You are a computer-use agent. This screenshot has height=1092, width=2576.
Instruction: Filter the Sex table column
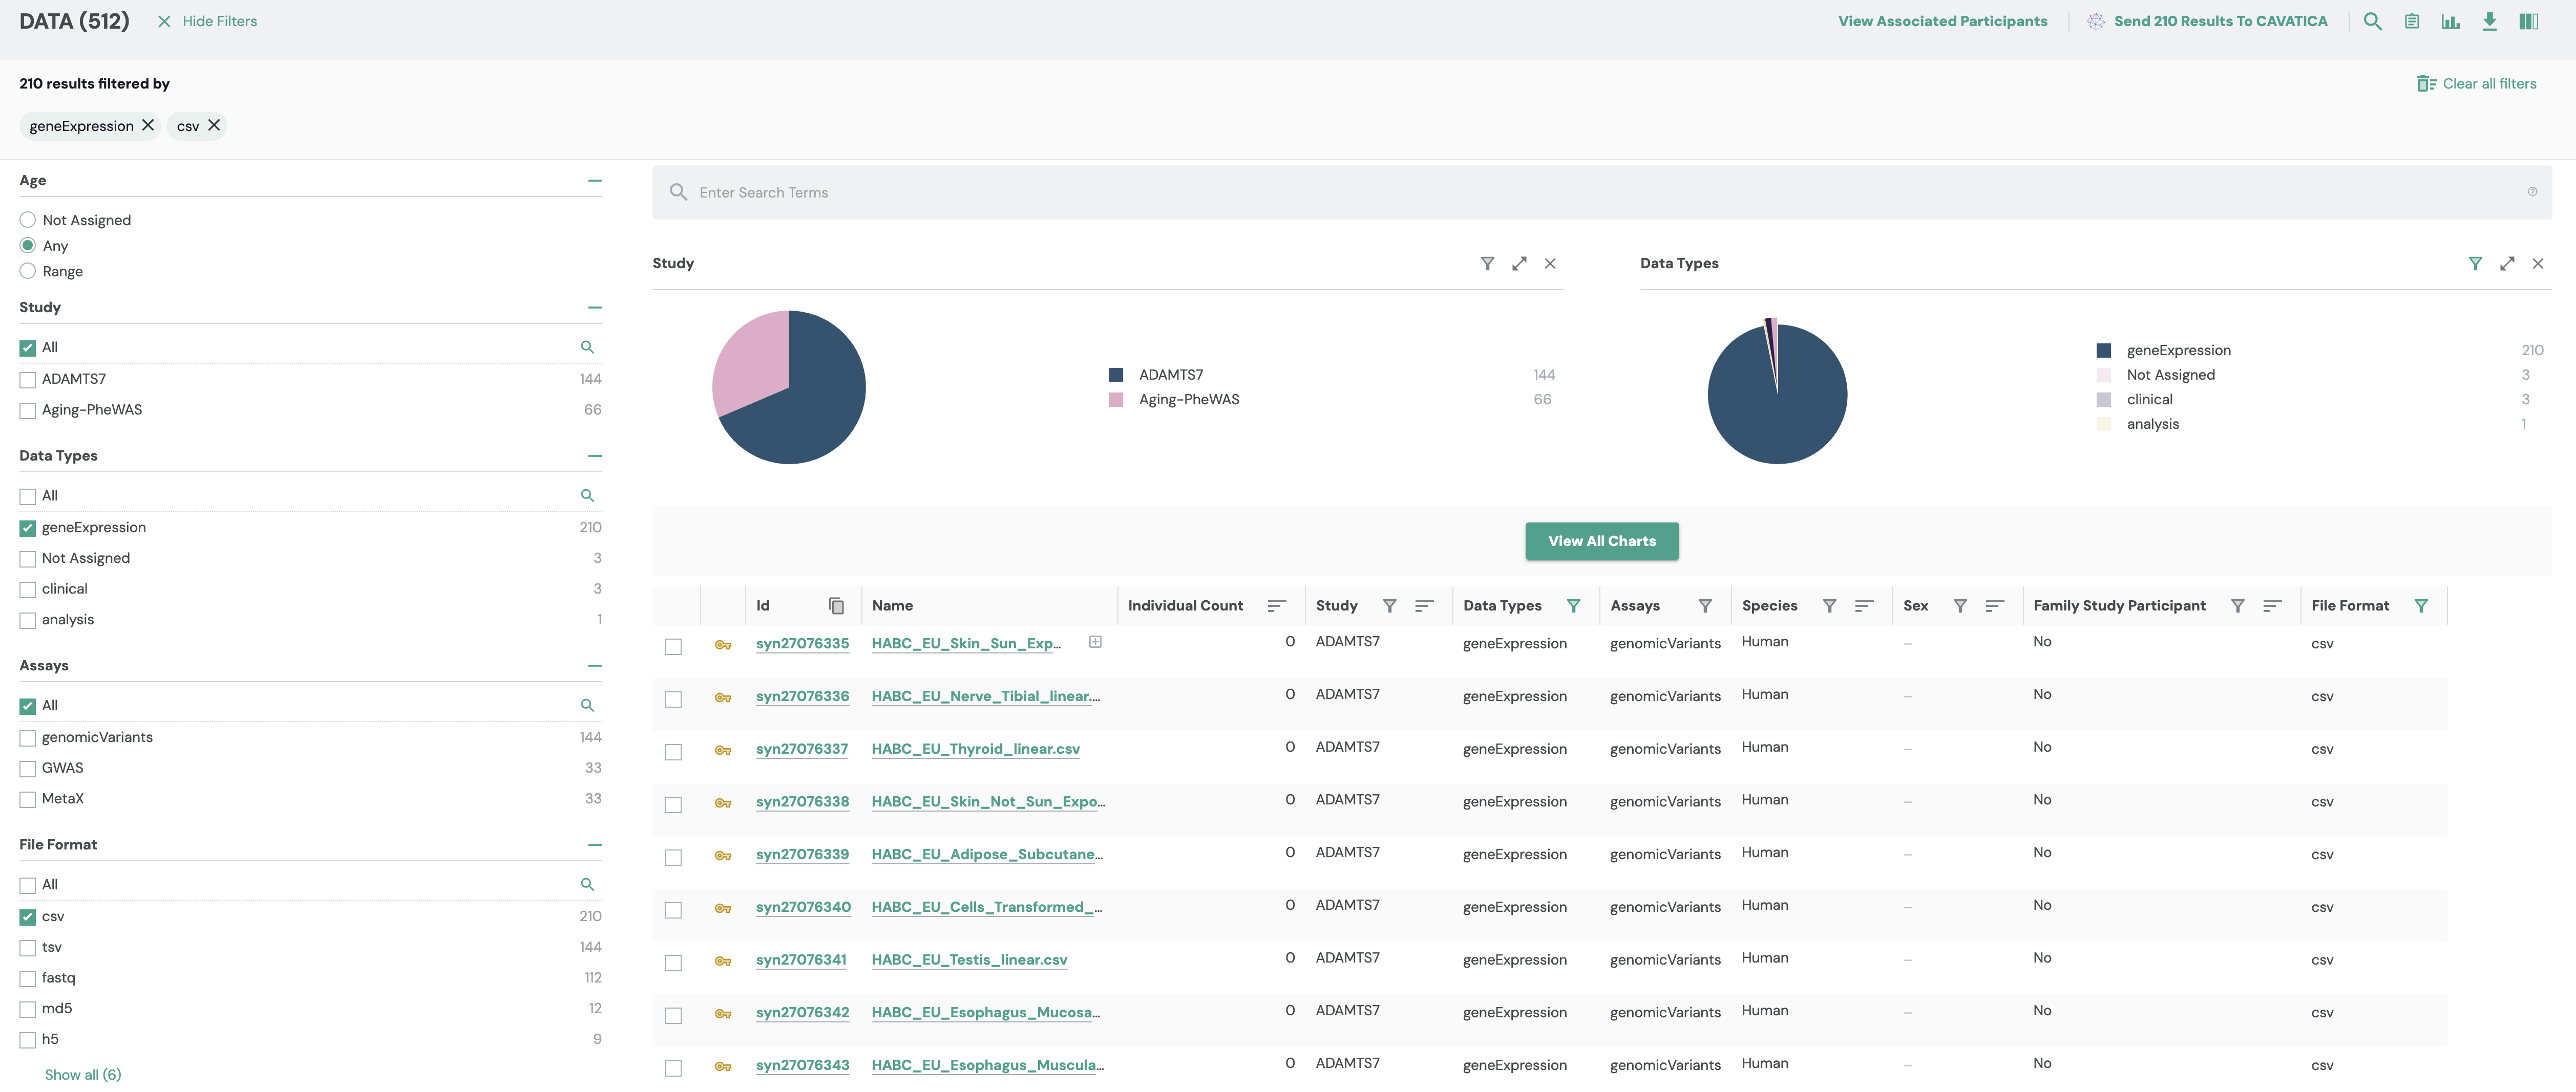click(1960, 605)
